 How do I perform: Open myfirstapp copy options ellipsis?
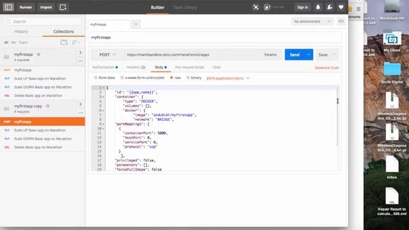pos(81,112)
